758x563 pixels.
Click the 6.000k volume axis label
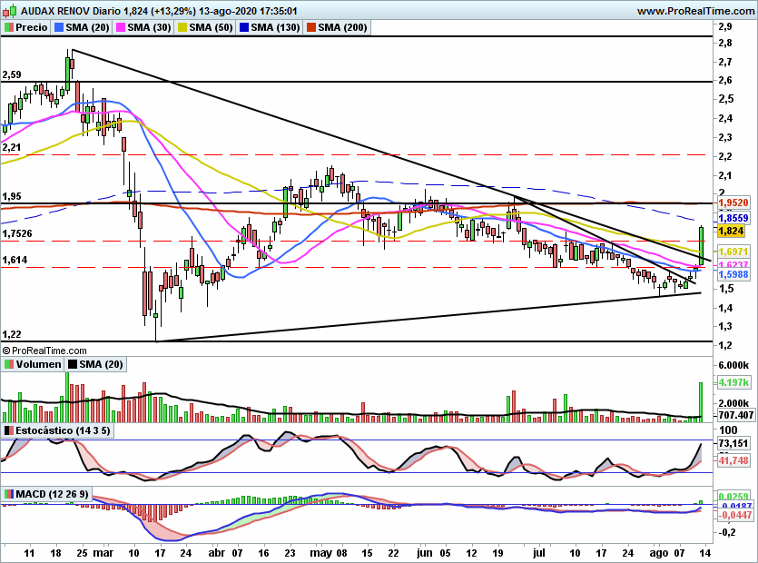[x=733, y=365]
